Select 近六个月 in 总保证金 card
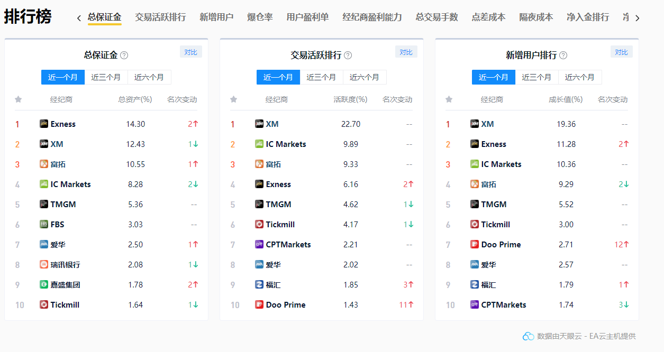664x352 pixels. tap(149, 77)
